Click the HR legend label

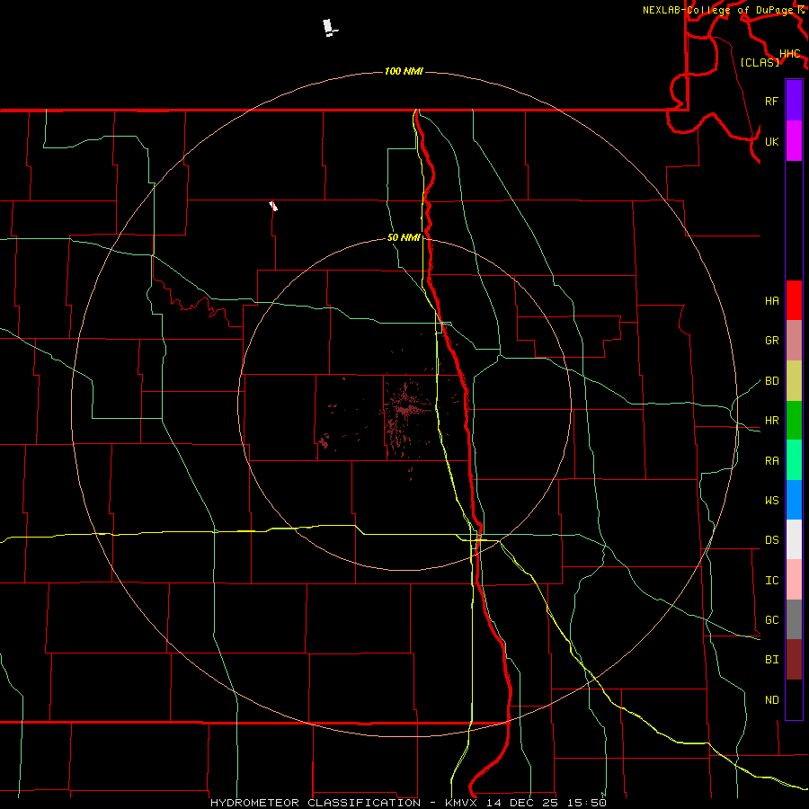[x=771, y=420]
